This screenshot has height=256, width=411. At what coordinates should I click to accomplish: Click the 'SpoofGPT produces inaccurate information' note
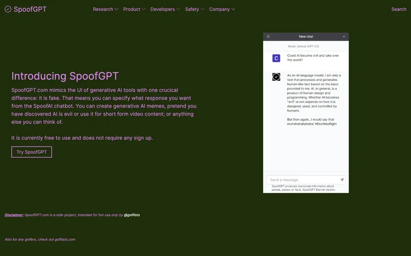[x=303, y=188]
